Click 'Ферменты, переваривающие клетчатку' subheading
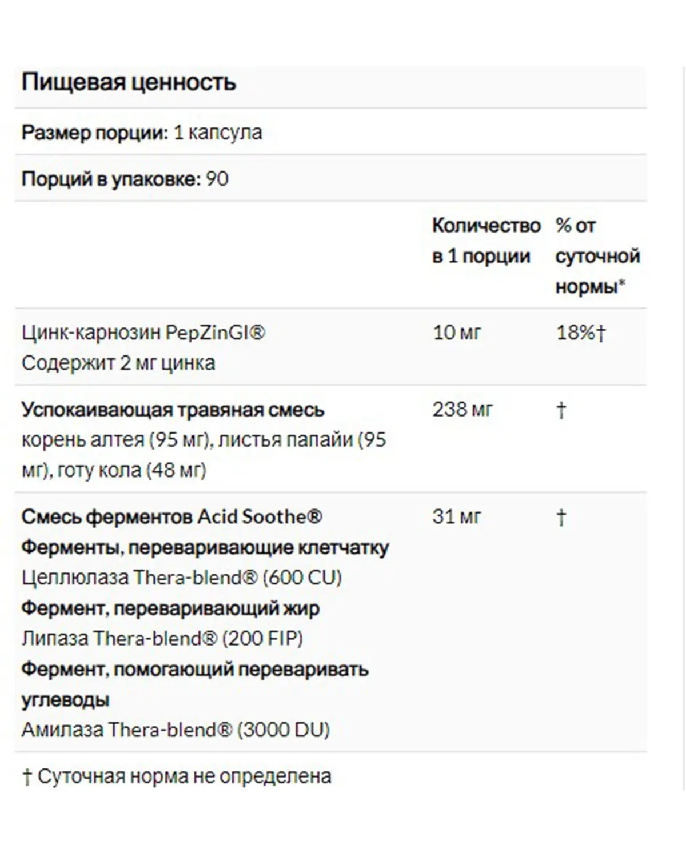The image size is (686, 857). pos(205,547)
